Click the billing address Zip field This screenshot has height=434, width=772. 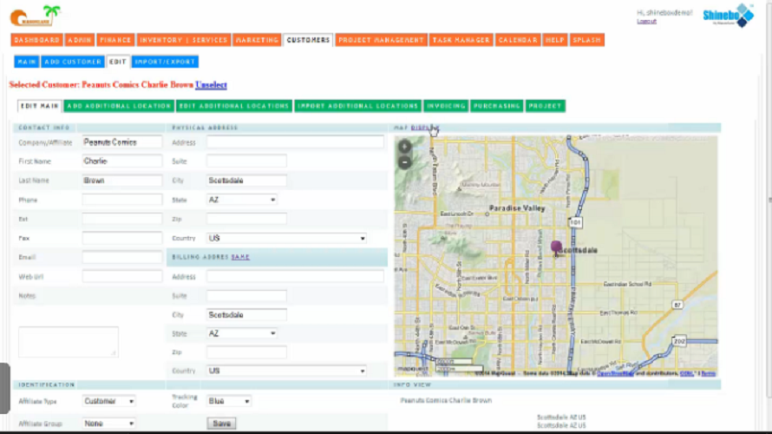pos(246,352)
